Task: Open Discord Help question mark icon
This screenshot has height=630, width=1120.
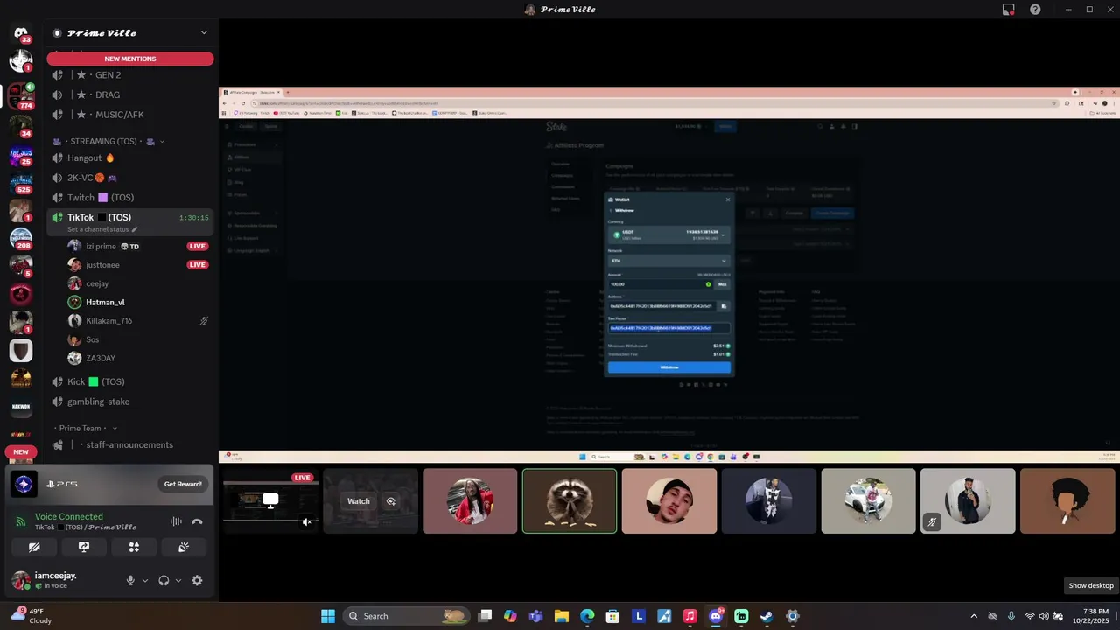Action: click(x=1035, y=10)
